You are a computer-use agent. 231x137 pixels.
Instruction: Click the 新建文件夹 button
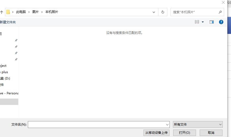(8, 22)
